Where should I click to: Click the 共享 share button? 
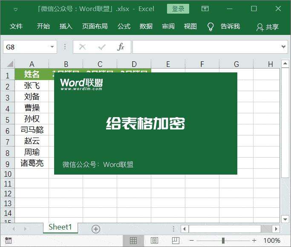(268, 27)
